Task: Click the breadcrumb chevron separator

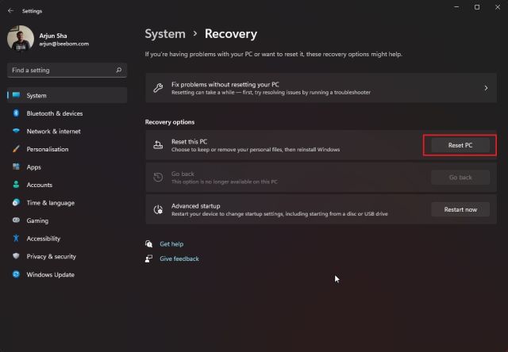Action: coord(195,33)
